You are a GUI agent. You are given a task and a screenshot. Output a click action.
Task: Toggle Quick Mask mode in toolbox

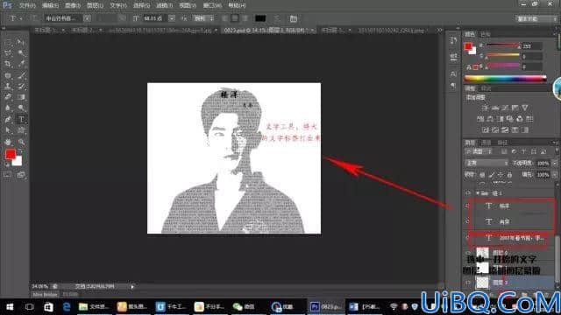8,175
